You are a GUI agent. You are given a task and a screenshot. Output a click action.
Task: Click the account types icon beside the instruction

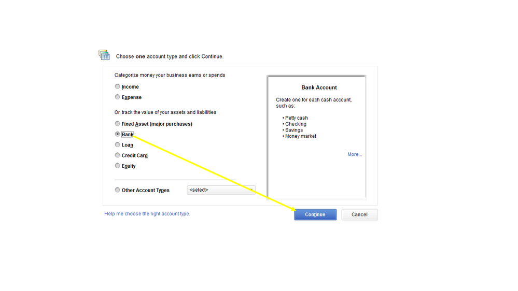coord(104,55)
